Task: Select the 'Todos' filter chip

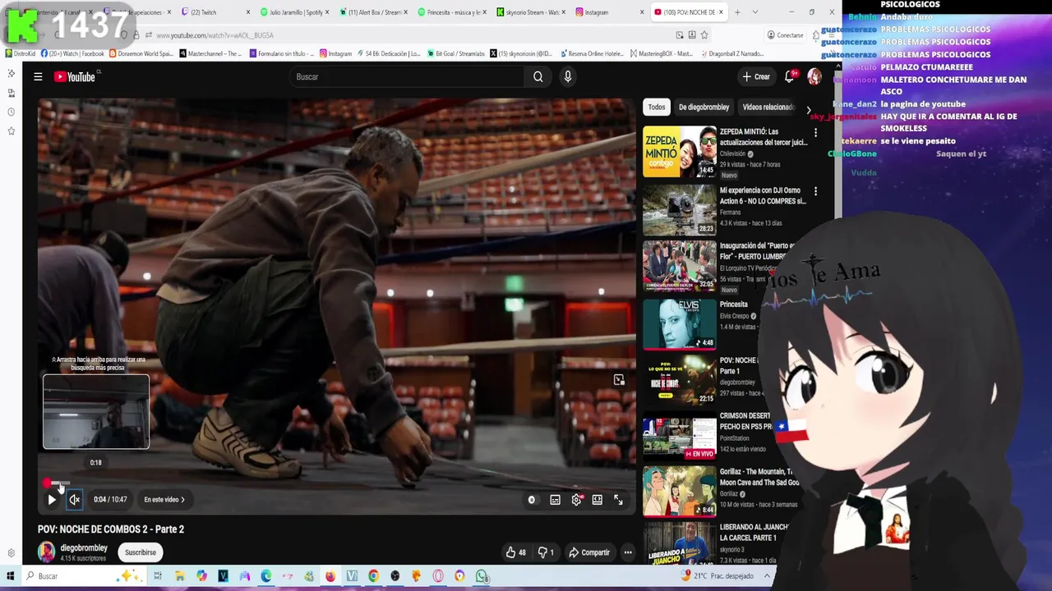Action: [656, 107]
